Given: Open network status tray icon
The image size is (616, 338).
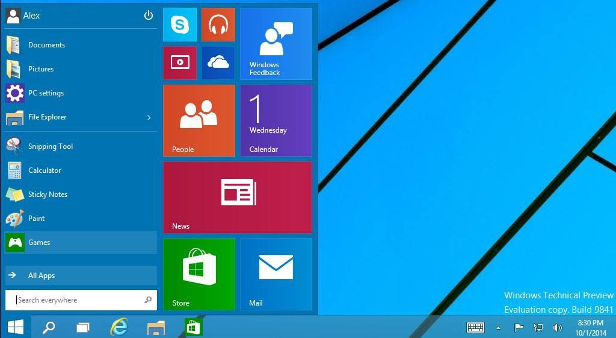Looking at the screenshot, I should click(538, 327).
